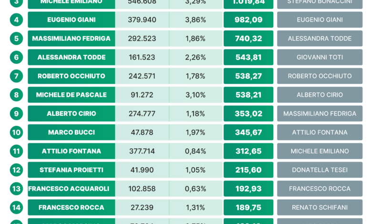Click score value 740,32
The height and width of the screenshot is (224, 372).
tap(248, 39)
